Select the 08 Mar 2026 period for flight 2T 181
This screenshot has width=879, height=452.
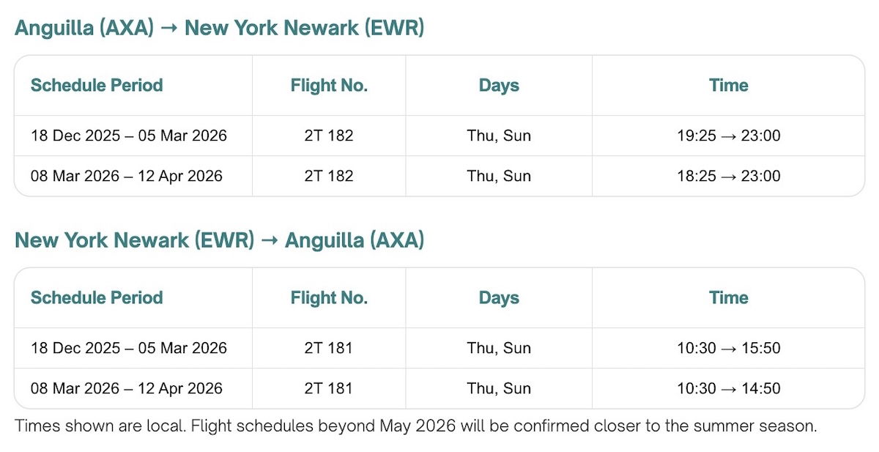point(127,388)
